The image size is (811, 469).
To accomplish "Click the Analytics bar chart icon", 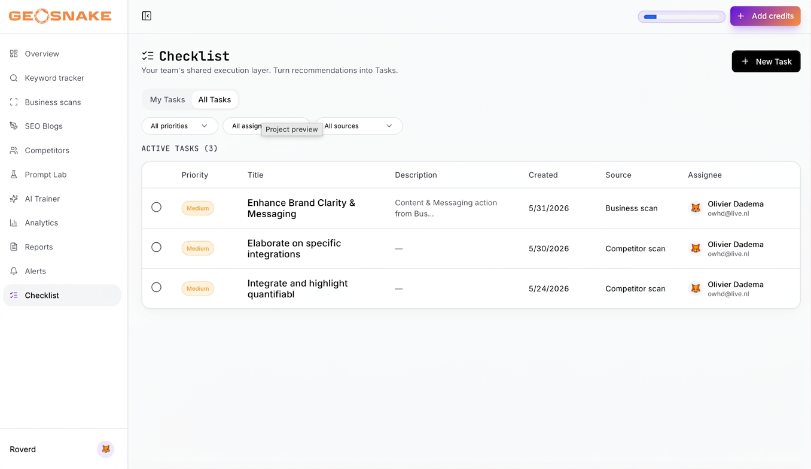I will [x=14, y=223].
